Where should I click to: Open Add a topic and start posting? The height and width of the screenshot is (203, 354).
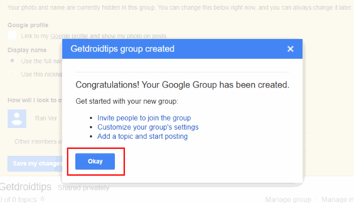(x=143, y=136)
